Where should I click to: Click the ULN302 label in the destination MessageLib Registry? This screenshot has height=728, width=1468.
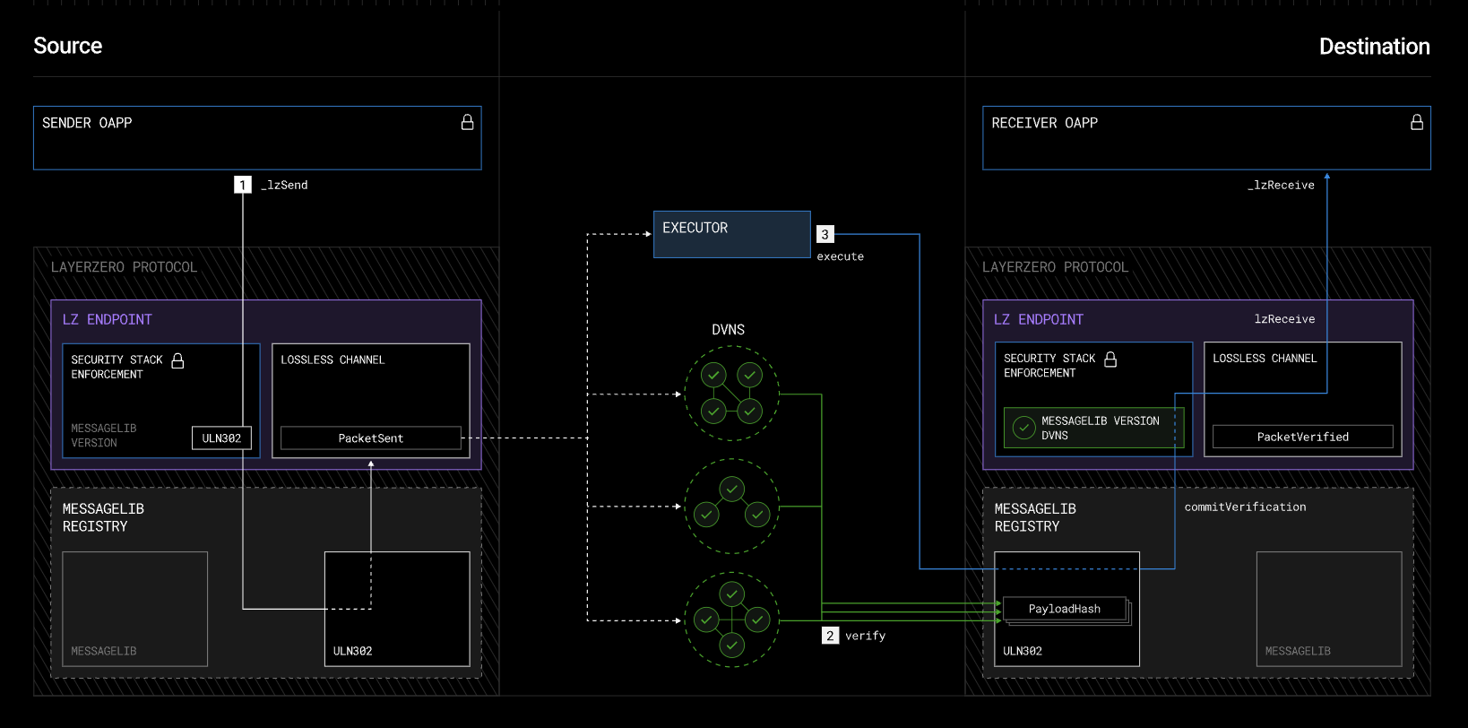tap(1023, 651)
